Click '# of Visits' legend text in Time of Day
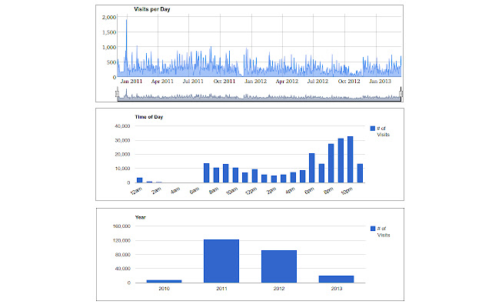The height and width of the screenshot is (308, 492). (384, 131)
